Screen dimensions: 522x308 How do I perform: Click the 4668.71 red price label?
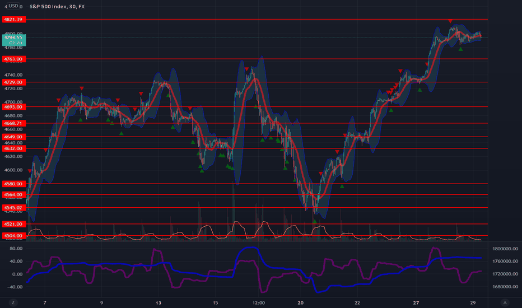click(13, 123)
